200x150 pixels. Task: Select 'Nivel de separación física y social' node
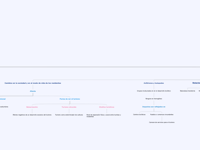(103, 116)
